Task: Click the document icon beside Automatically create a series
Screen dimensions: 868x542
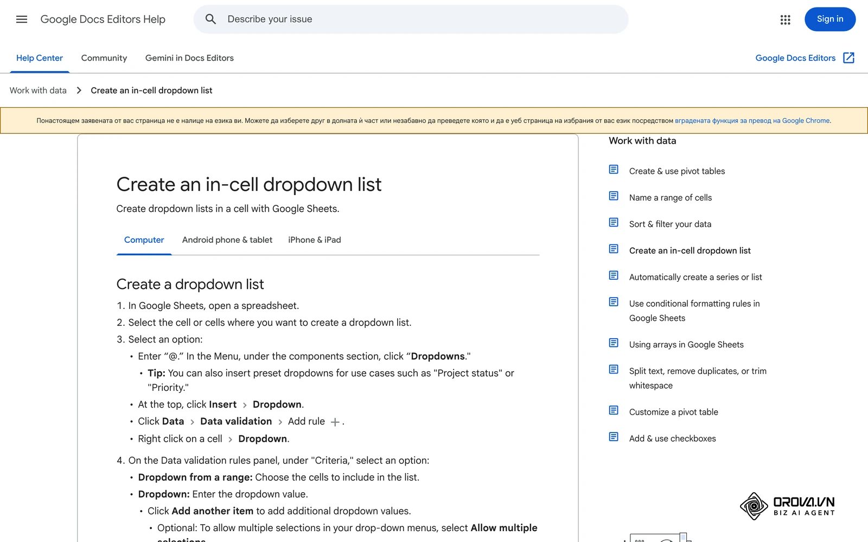Action: point(614,276)
